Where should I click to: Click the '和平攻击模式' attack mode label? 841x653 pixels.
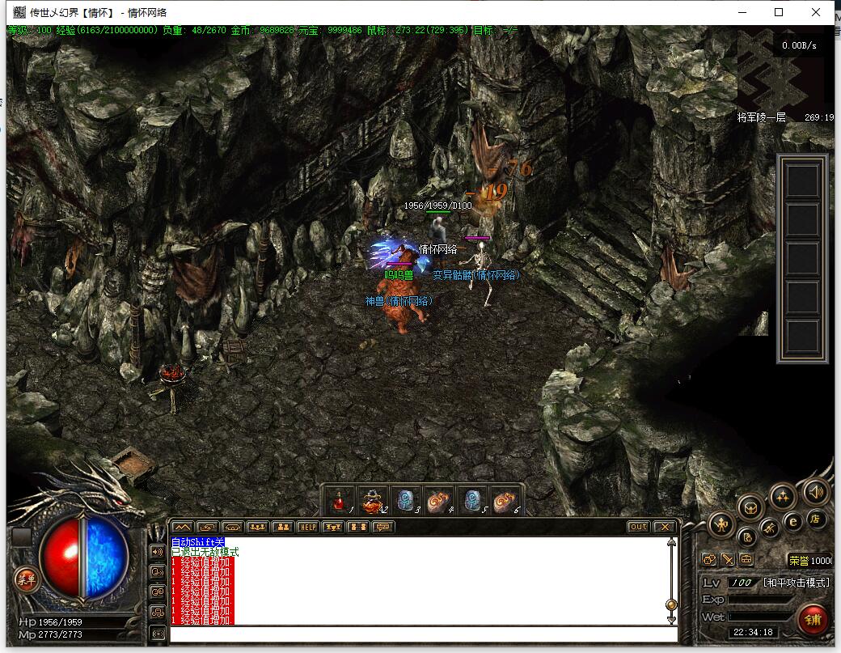click(x=796, y=582)
